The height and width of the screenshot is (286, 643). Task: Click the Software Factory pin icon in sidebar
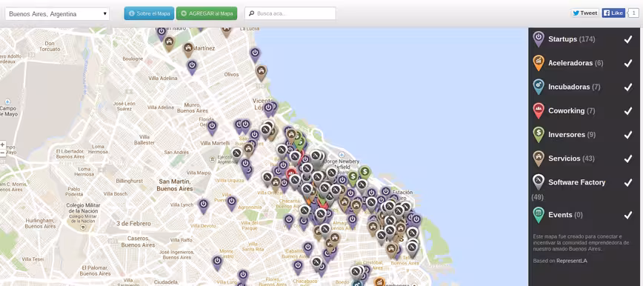click(x=539, y=182)
